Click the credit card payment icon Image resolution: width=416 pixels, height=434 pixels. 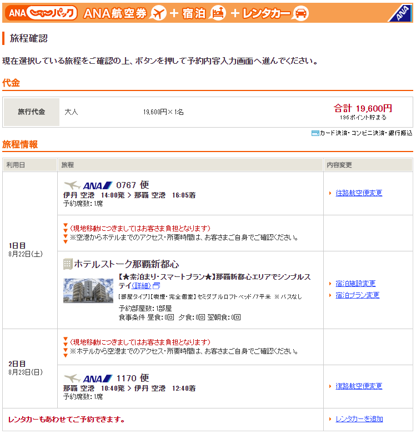[315, 133]
